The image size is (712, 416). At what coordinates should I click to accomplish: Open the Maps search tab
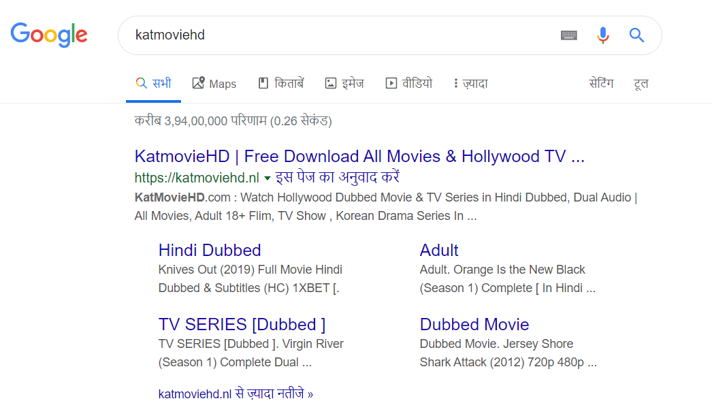[x=214, y=84]
